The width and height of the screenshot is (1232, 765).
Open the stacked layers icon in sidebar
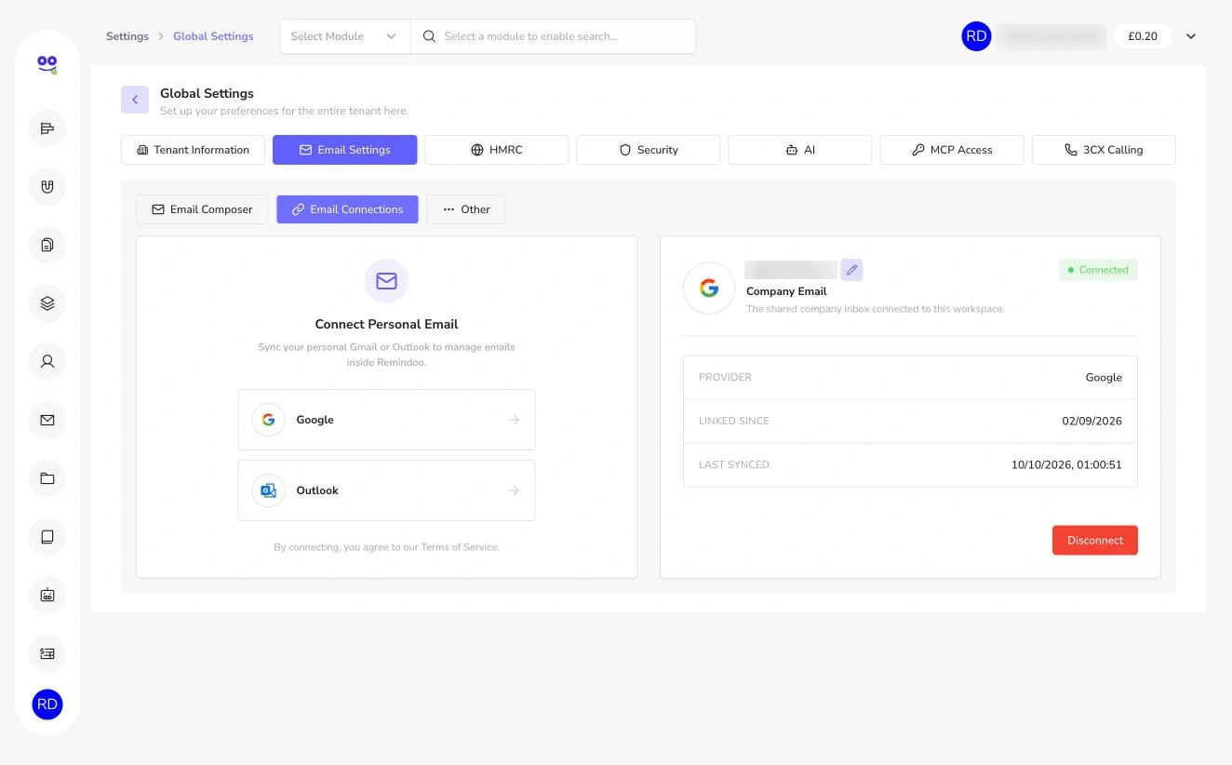[x=47, y=303]
